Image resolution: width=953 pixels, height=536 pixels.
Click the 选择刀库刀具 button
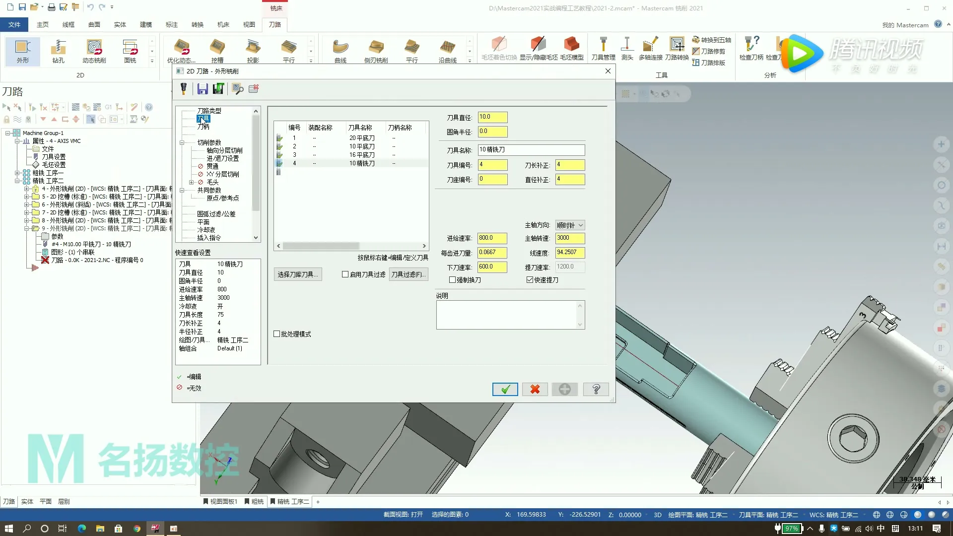(x=298, y=274)
